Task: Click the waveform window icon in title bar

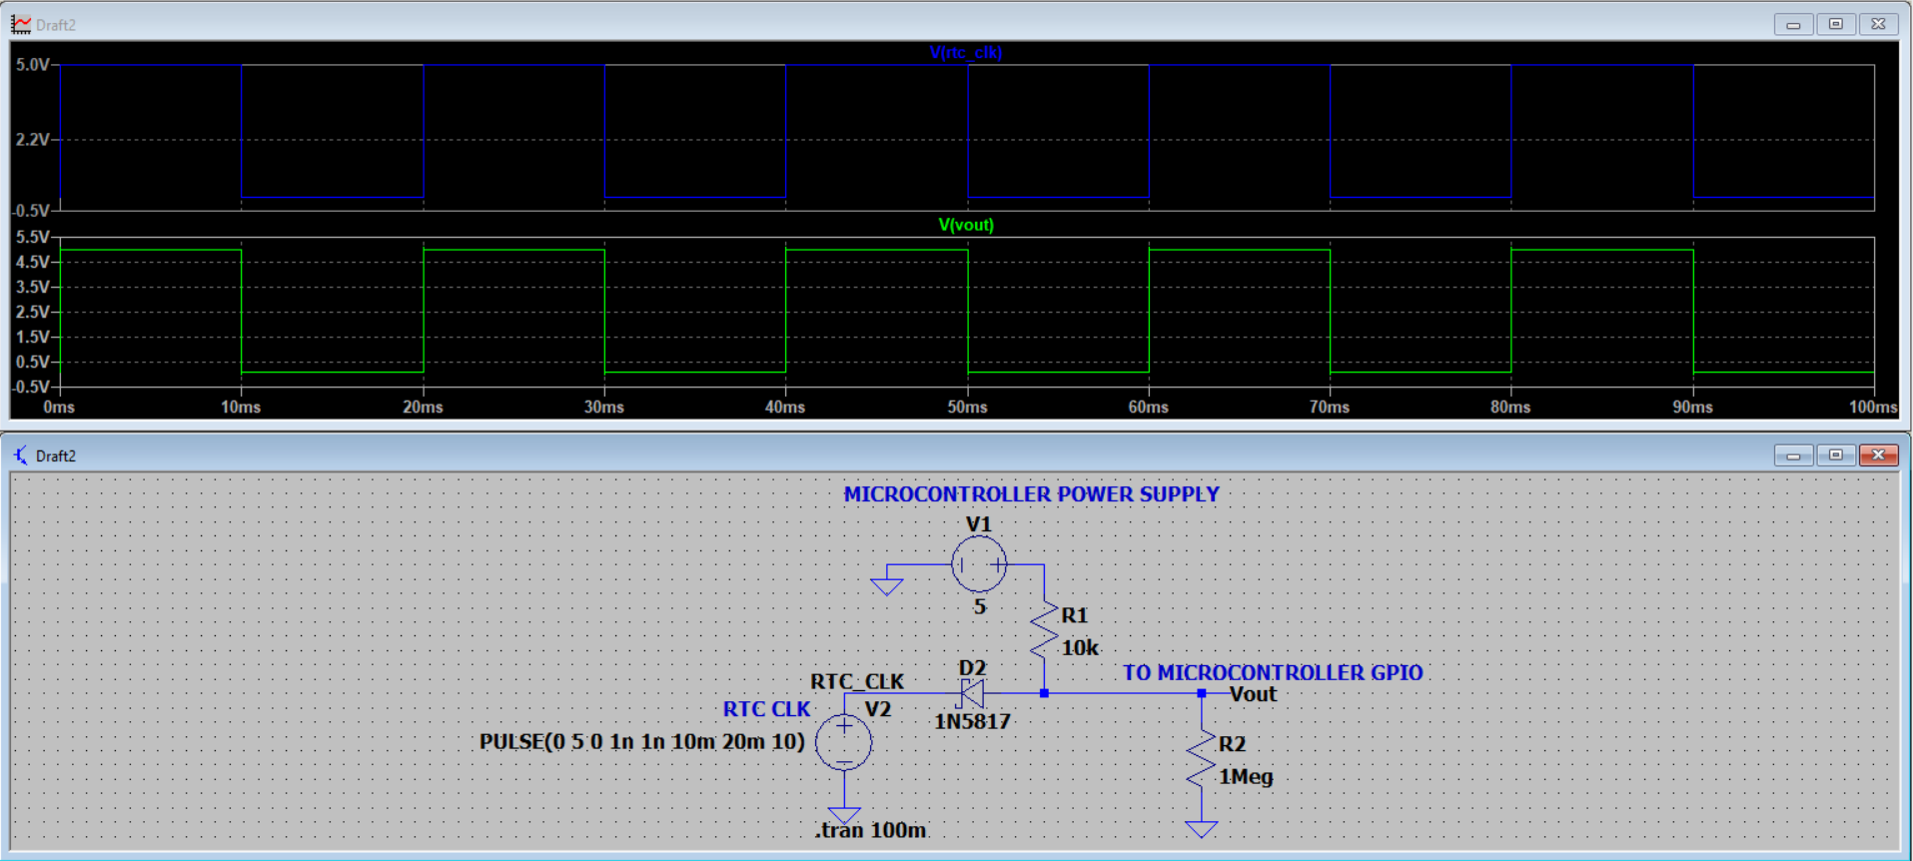Action: (21, 24)
